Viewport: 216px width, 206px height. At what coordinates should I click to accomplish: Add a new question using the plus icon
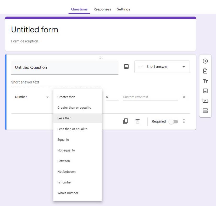[205, 61]
